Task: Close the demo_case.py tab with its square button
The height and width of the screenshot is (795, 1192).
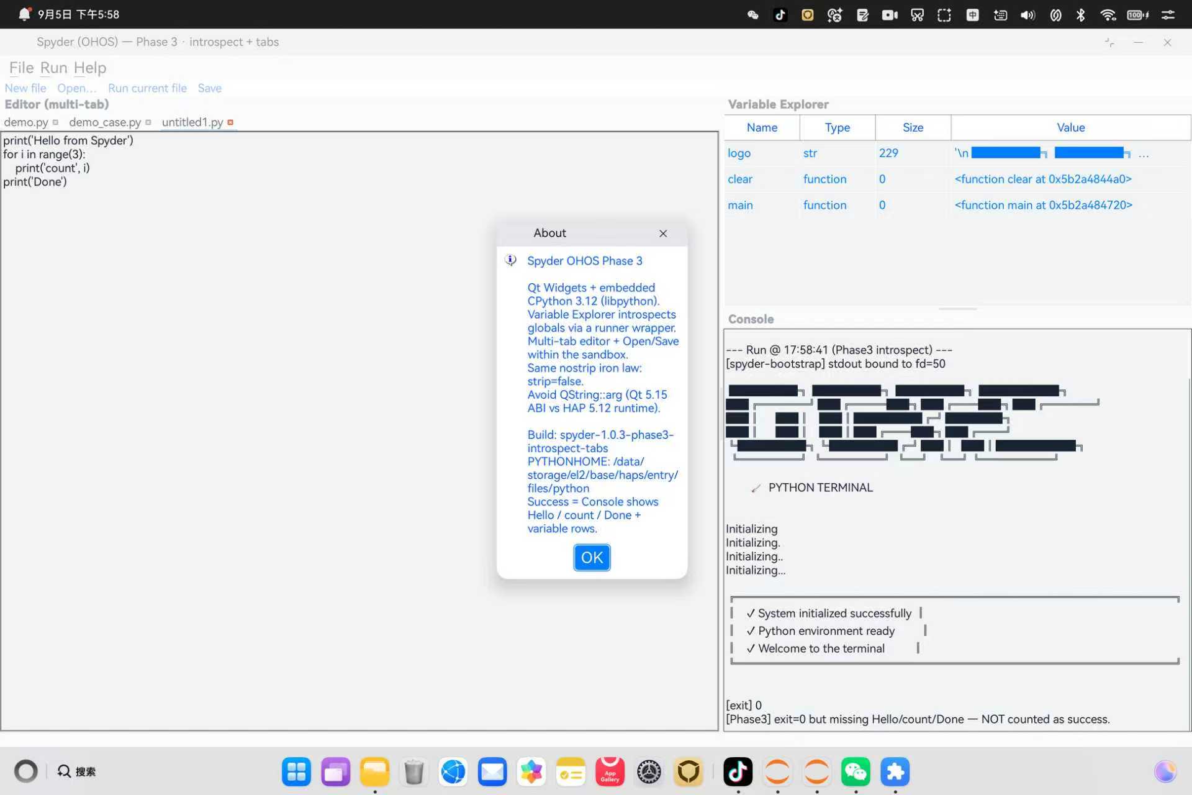Action: pos(148,122)
